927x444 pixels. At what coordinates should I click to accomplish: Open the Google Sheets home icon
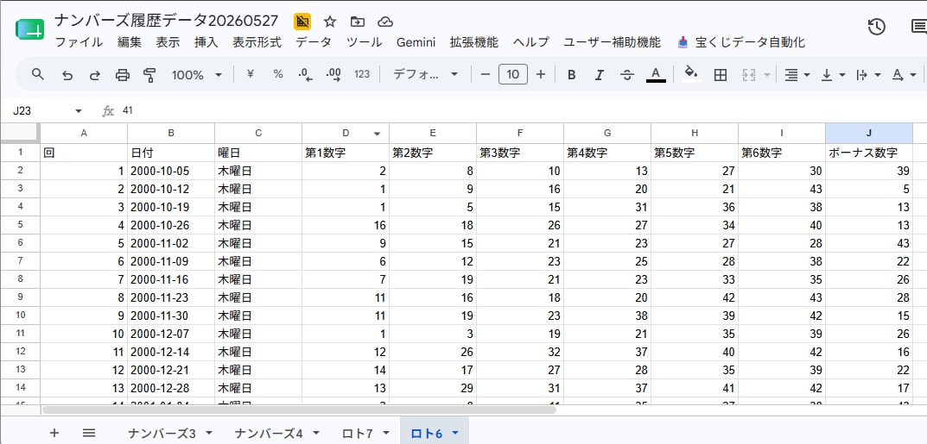pos(29,29)
